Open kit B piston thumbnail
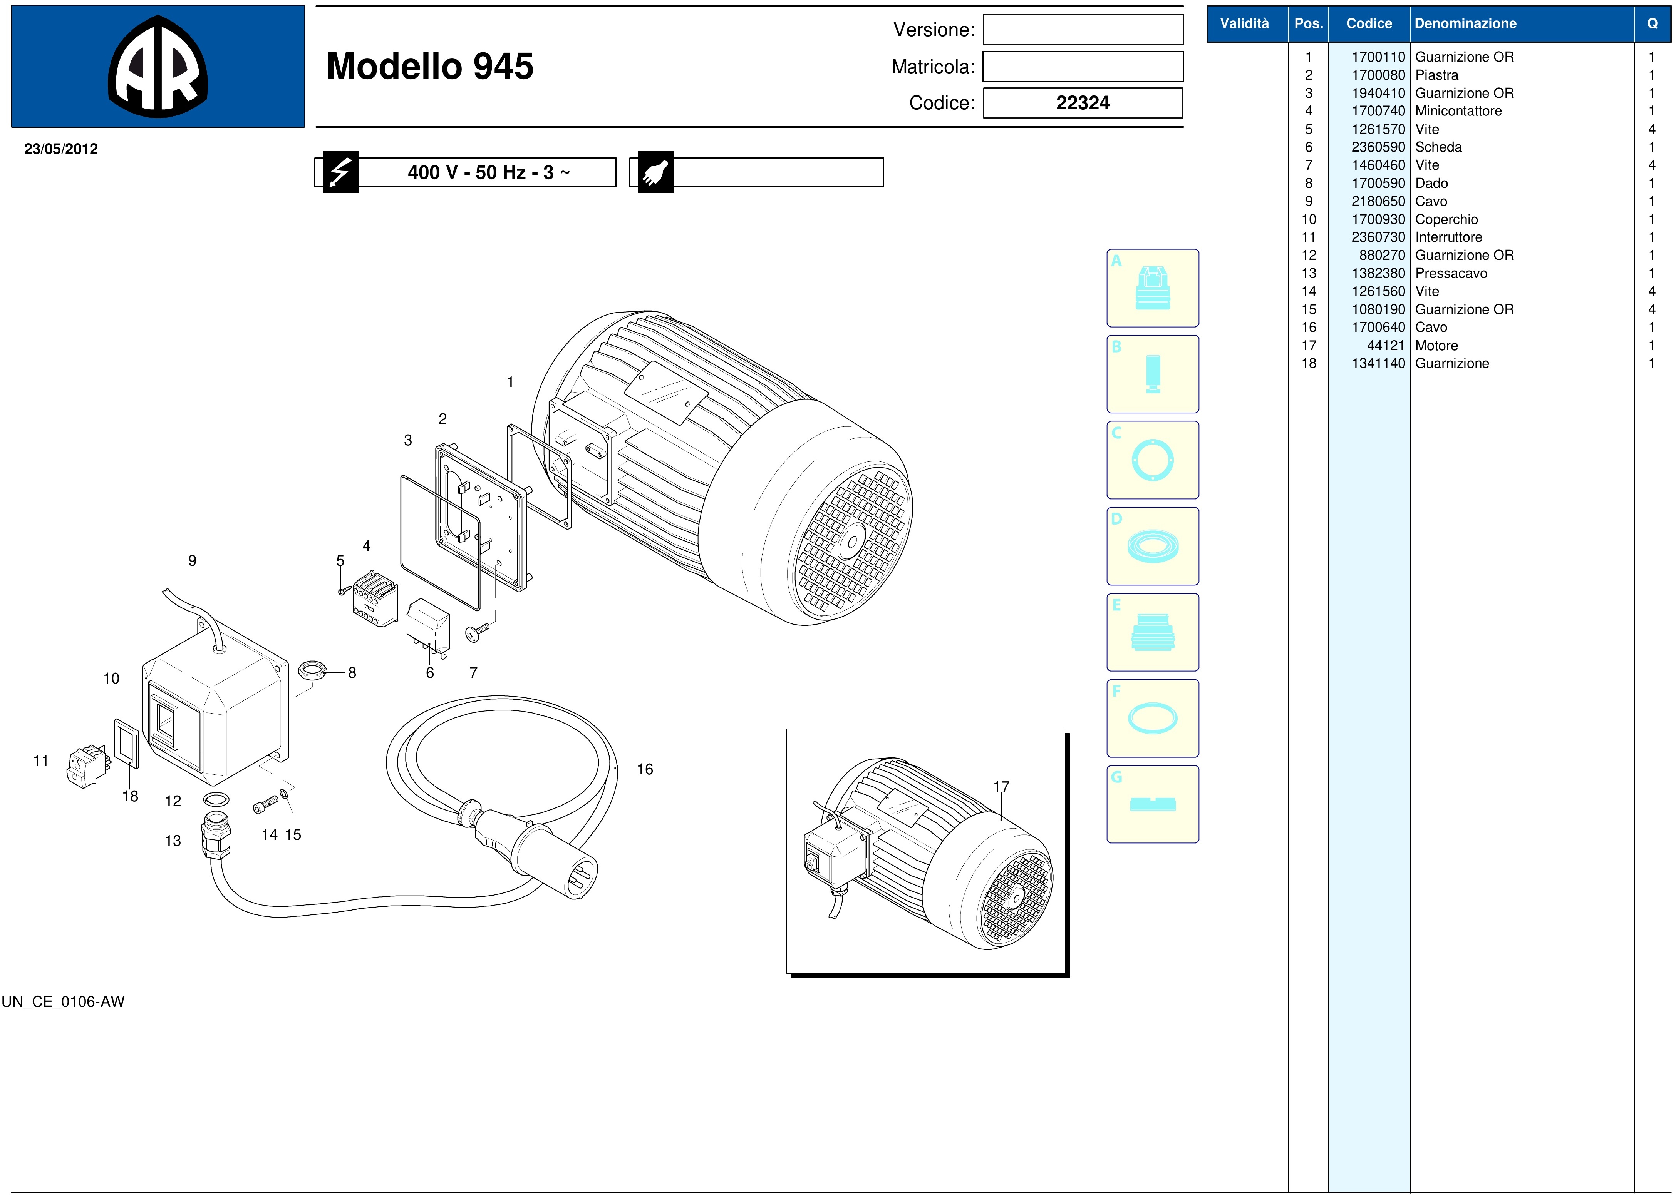This screenshot has width=1676, height=1195. [1152, 374]
